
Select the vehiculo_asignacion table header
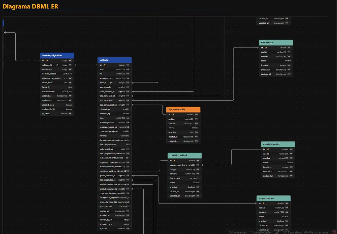coord(57,56)
